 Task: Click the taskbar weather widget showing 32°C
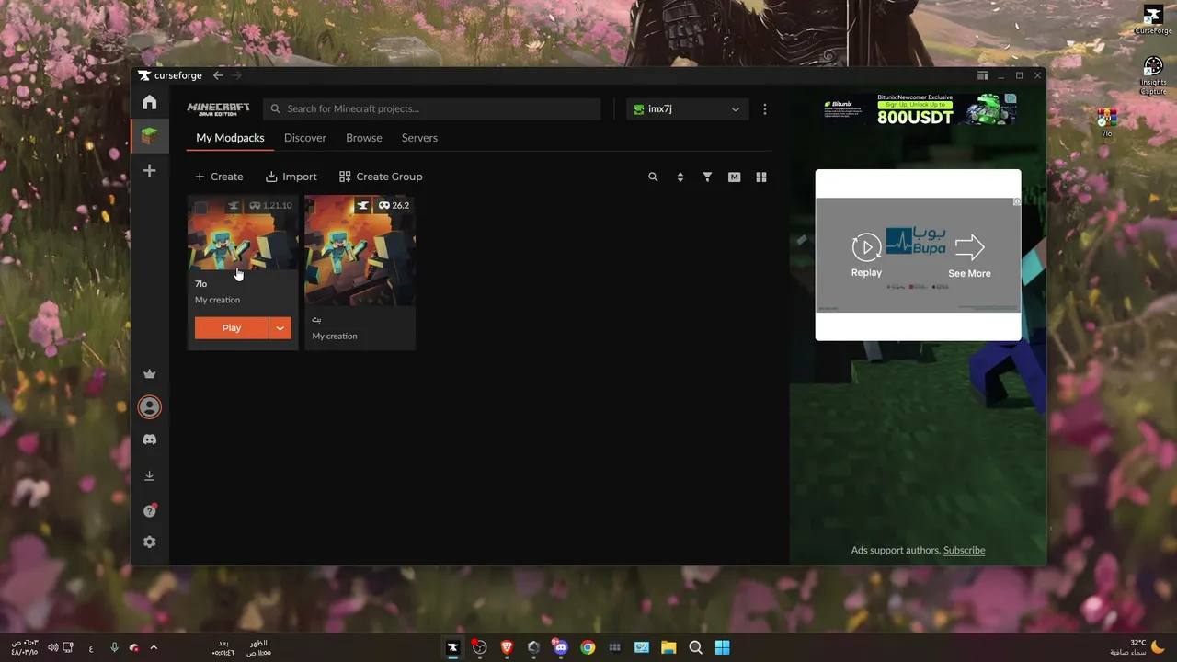[1138, 647]
